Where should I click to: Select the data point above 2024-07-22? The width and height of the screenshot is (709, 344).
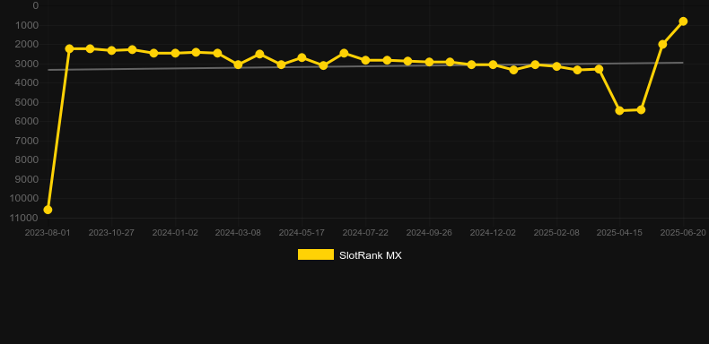coord(365,60)
